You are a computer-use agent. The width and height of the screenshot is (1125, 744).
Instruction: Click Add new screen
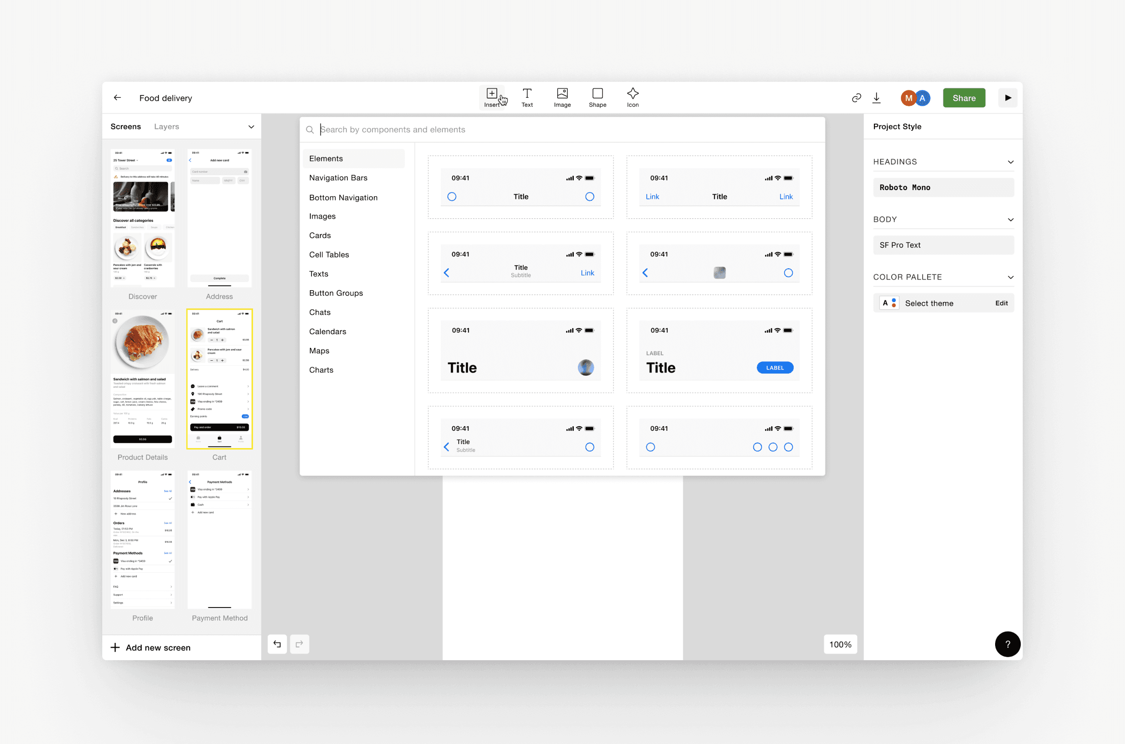click(151, 647)
